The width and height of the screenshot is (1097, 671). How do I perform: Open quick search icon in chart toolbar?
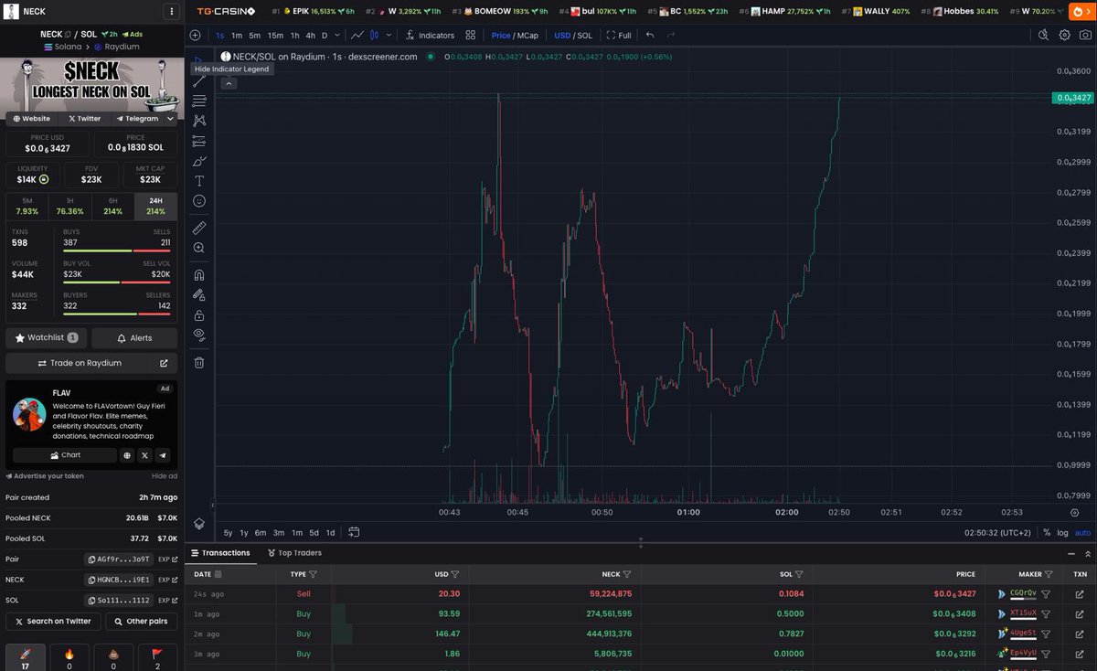click(1044, 35)
